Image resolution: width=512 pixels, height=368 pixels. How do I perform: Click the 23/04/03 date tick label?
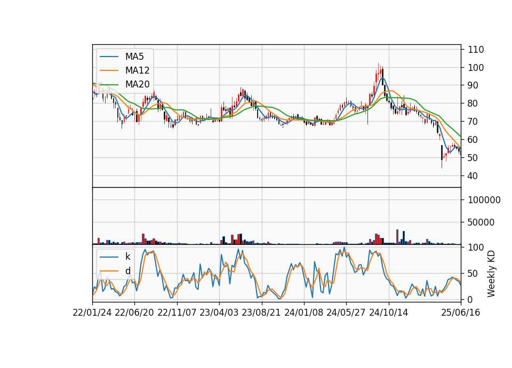(219, 313)
